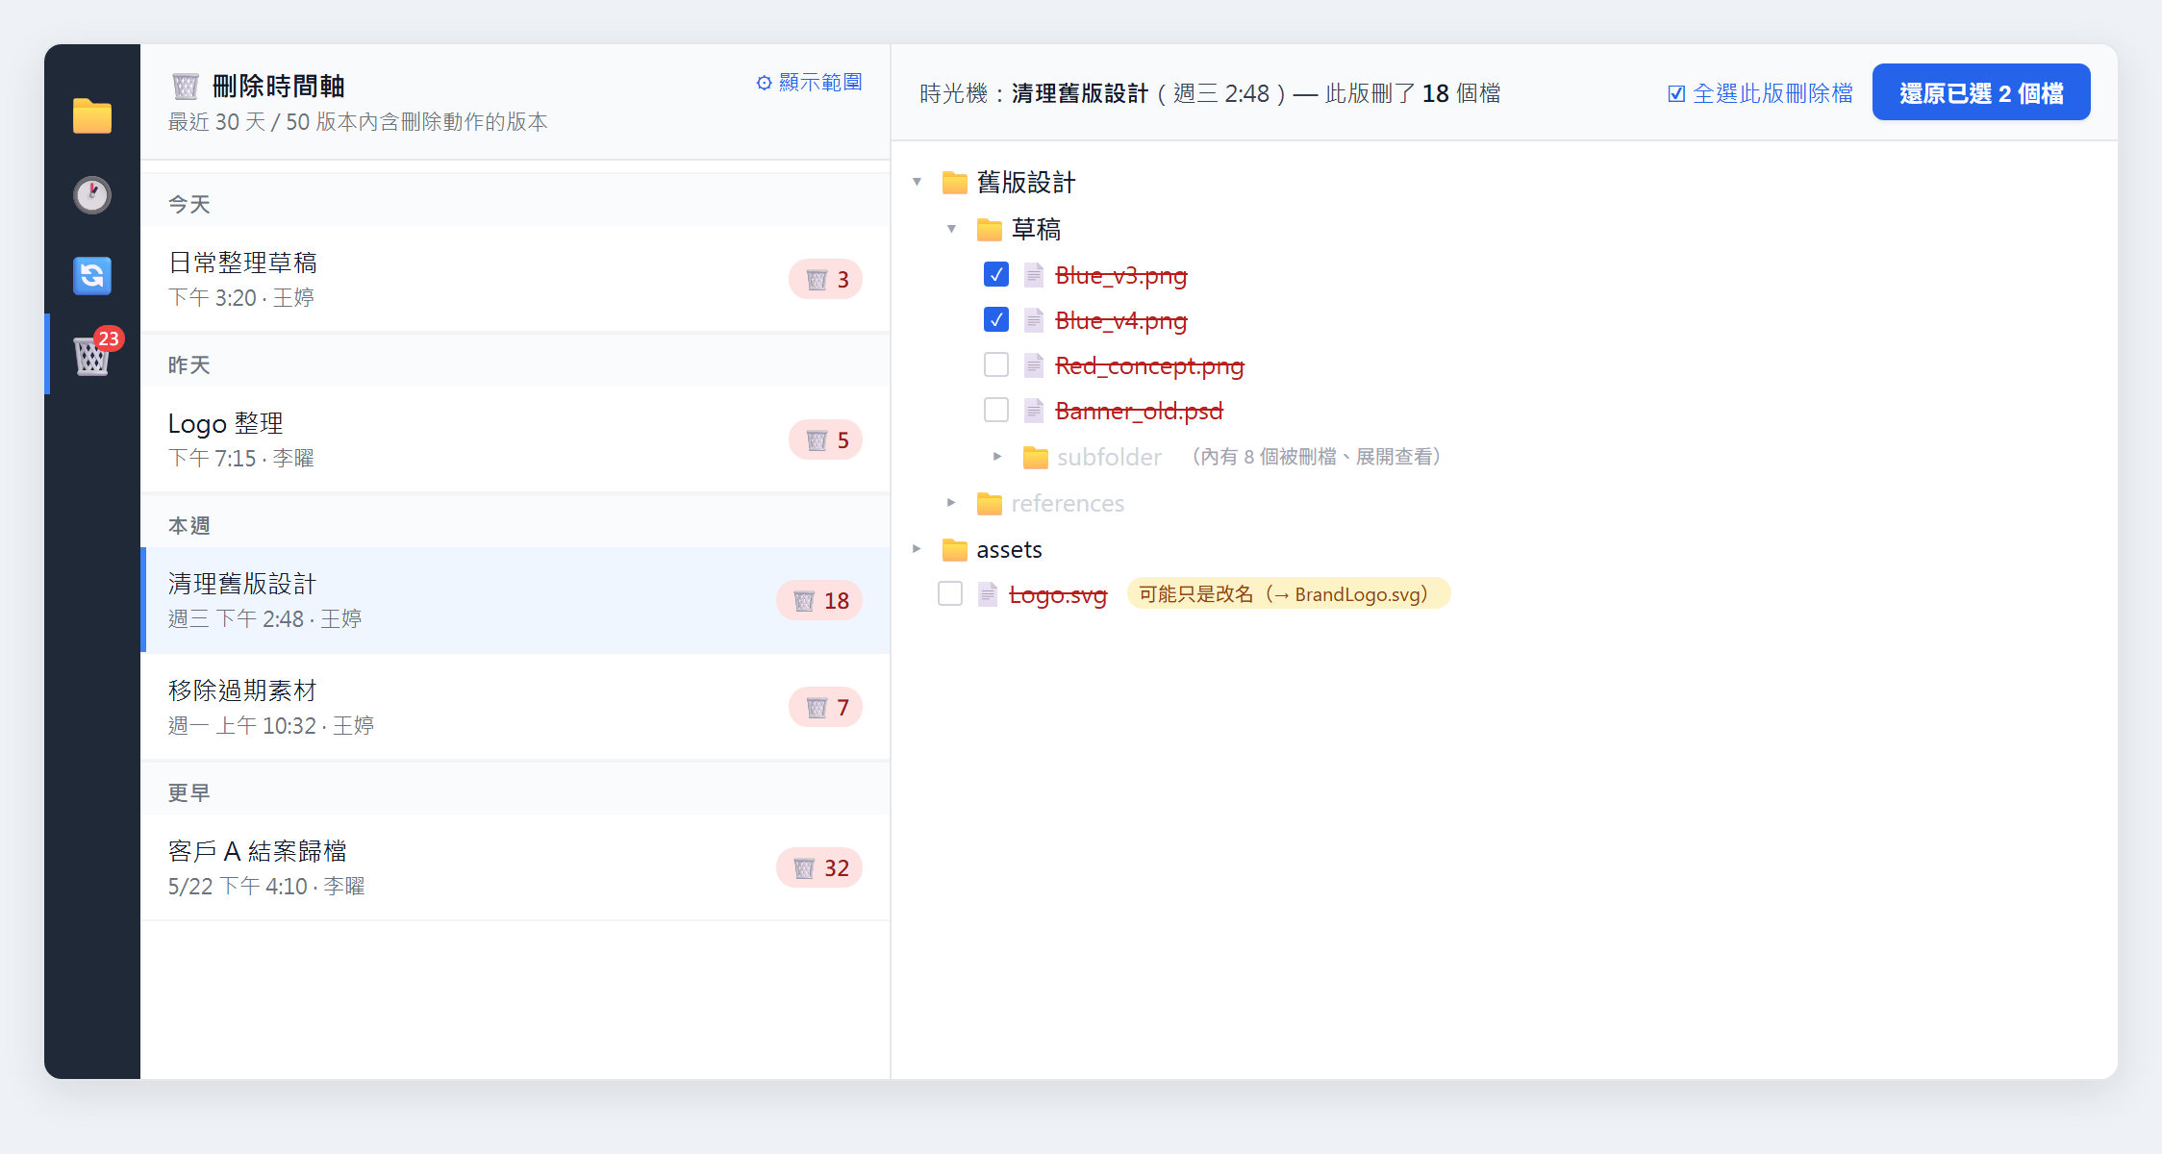This screenshot has width=2162, height=1154.
Task: Expand the assets folder
Action: (918, 549)
